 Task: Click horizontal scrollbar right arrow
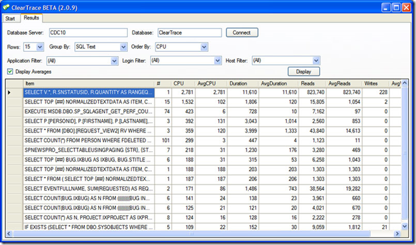[x=397, y=233]
